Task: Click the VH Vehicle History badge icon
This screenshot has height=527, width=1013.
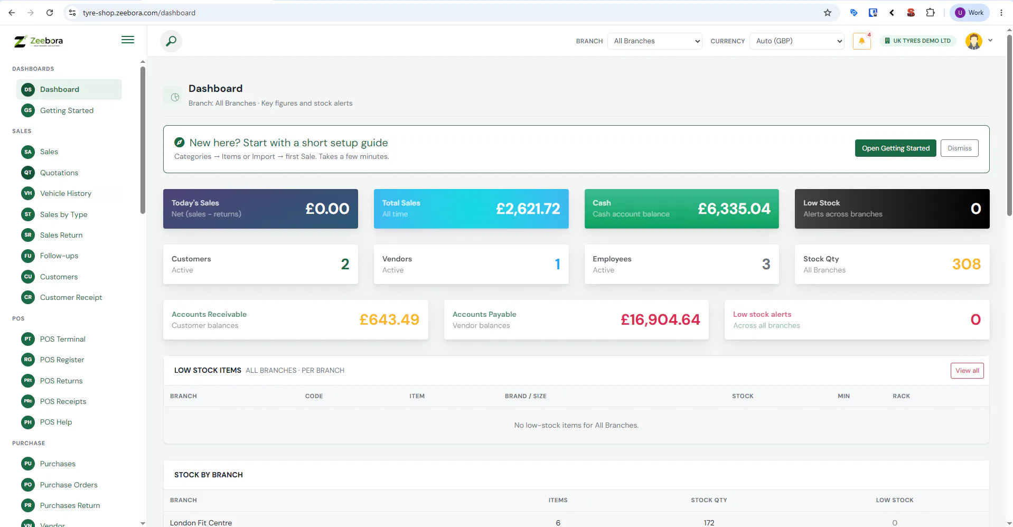Action: 28,193
